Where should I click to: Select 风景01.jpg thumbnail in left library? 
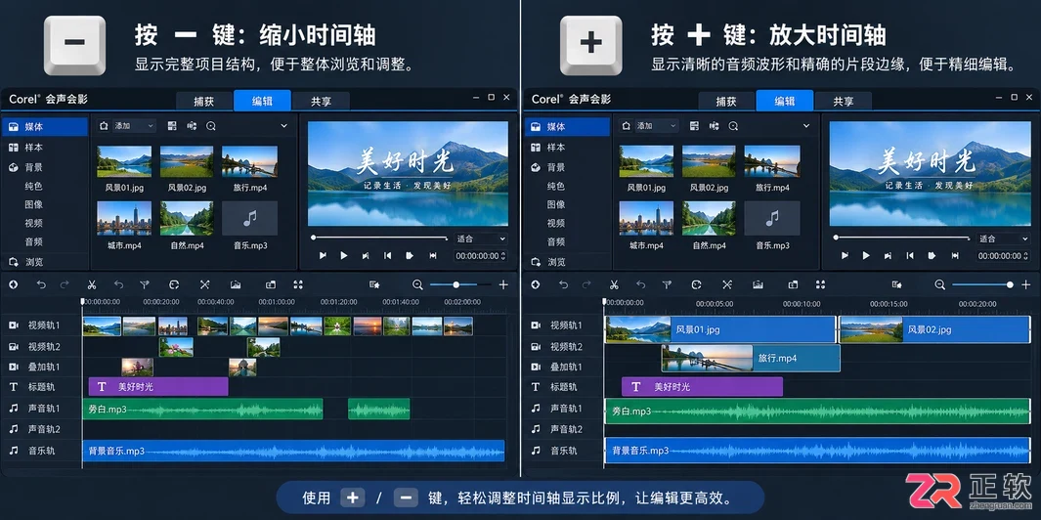tap(124, 161)
